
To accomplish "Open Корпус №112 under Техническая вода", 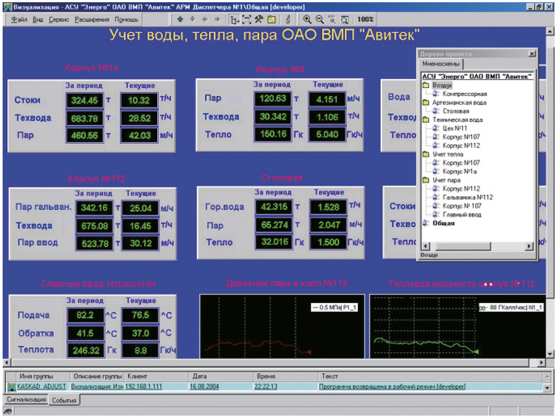I will tap(461, 145).
